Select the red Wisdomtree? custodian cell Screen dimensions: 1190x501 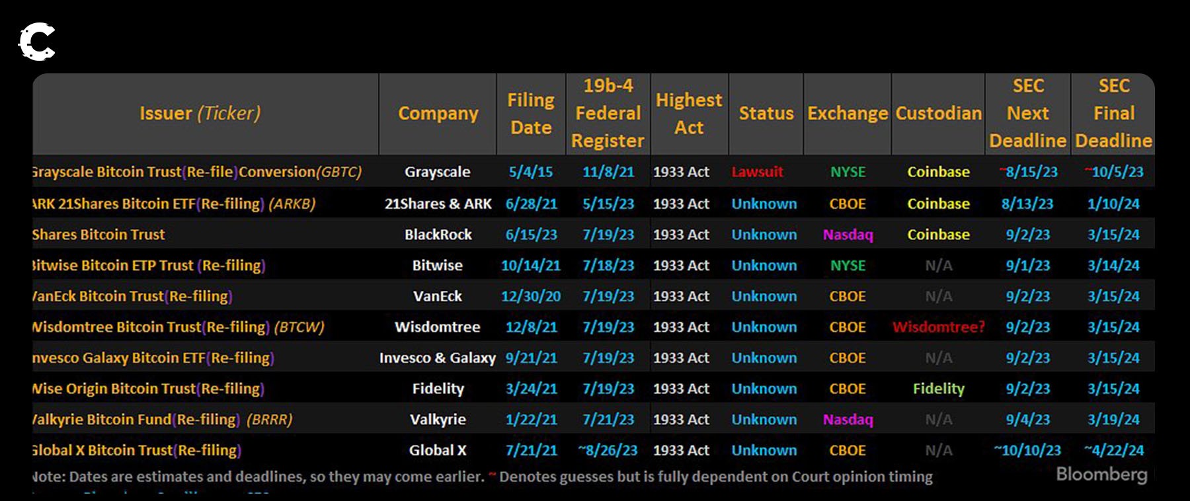938,327
